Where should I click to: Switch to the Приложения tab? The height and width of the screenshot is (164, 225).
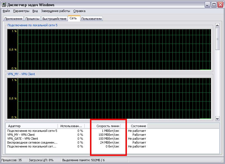(x=13, y=19)
